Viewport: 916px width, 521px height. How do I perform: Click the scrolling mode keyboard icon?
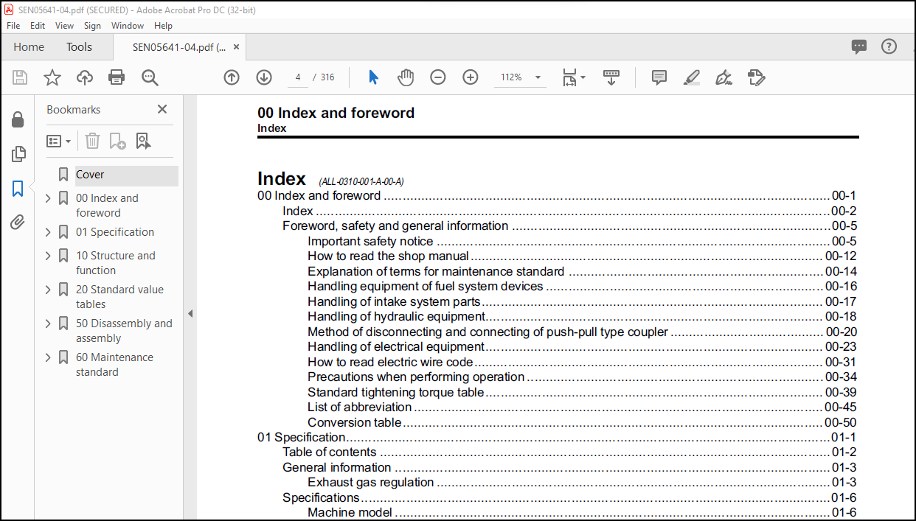coord(611,77)
